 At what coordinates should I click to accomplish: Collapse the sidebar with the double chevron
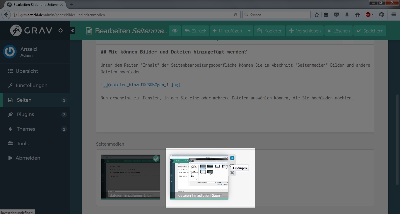coord(73,30)
